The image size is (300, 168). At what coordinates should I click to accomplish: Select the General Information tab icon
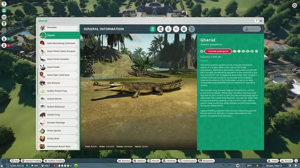[153, 29]
